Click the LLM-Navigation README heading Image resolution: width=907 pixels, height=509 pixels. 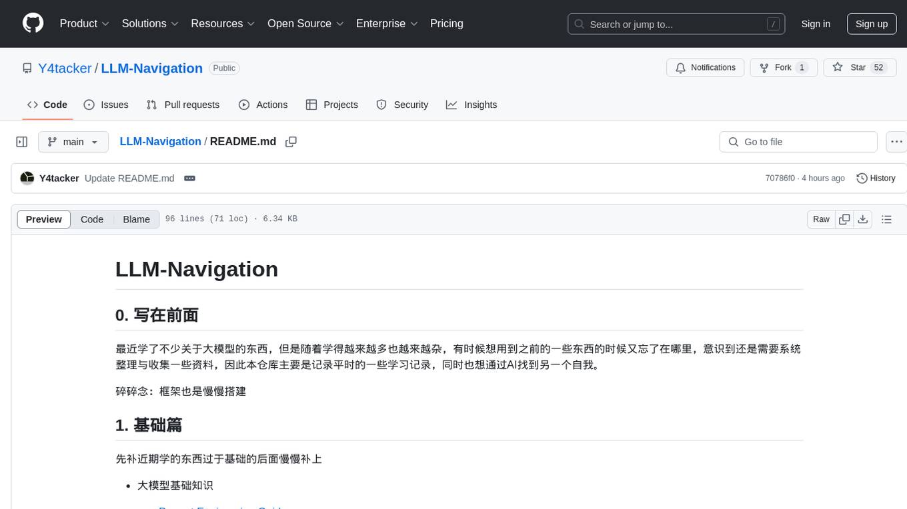pos(197,268)
